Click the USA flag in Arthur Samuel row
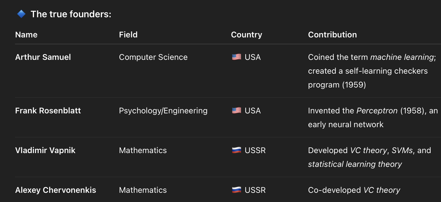This screenshot has width=441, height=202. (236, 57)
